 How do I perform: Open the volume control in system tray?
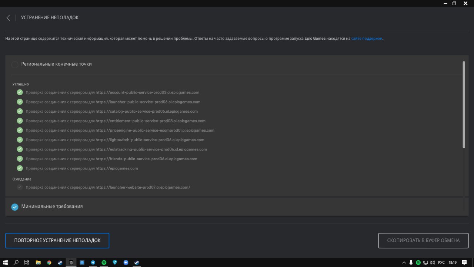pyautogui.click(x=433, y=262)
